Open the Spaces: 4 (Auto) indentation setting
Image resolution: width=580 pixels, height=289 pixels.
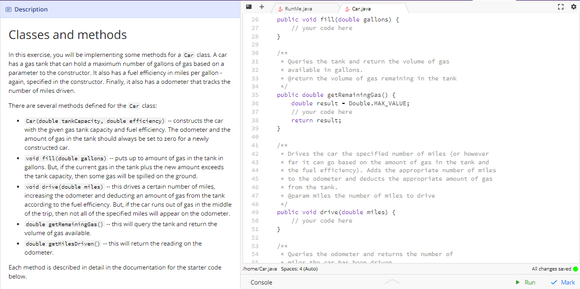coord(300,269)
